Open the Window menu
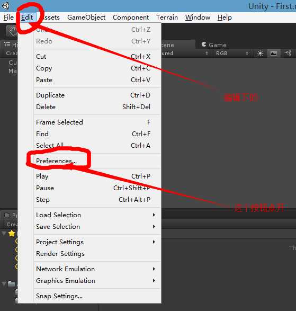 pyautogui.click(x=198, y=17)
